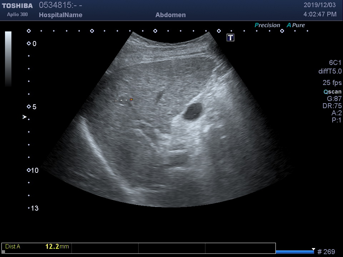Click the G:87 gain value

(334, 99)
